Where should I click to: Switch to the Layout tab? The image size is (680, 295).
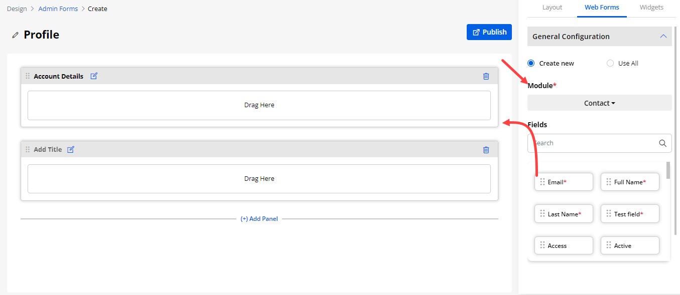tap(552, 8)
